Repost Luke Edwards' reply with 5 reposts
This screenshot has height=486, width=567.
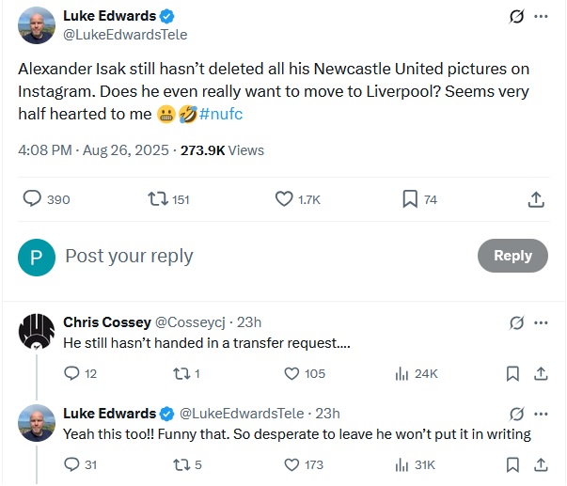(x=181, y=465)
